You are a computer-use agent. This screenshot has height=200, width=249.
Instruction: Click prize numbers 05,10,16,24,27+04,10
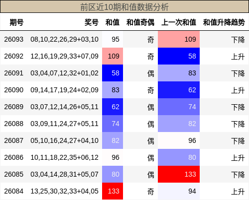[64, 140]
